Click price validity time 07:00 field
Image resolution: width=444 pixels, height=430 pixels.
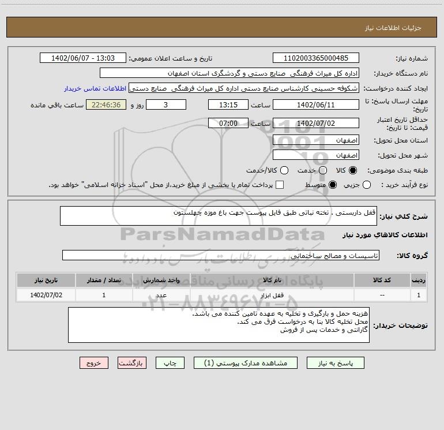pyautogui.click(x=228, y=124)
